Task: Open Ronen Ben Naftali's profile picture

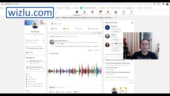Action: coord(52,42)
